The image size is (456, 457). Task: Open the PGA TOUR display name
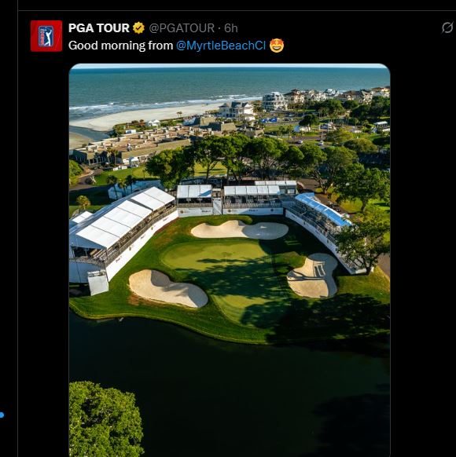click(99, 28)
